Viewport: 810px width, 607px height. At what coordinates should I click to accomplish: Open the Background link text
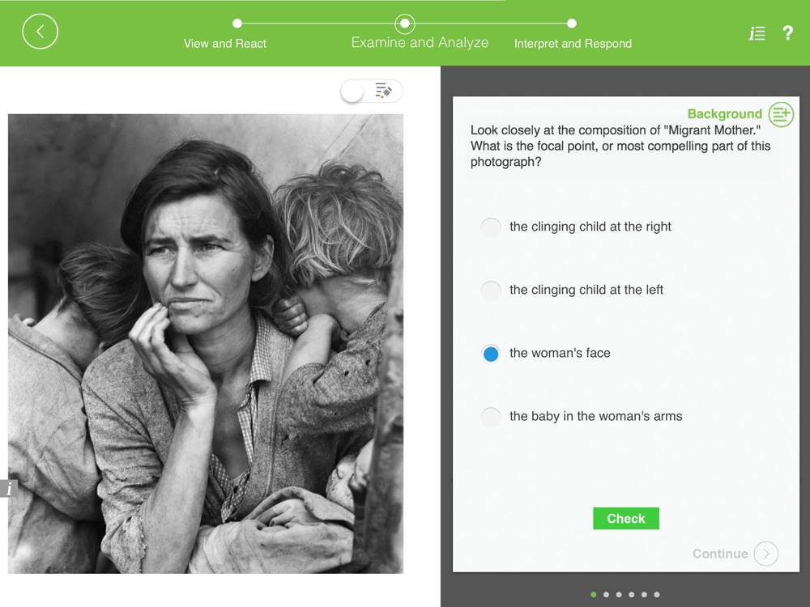click(x=725, y=114)
